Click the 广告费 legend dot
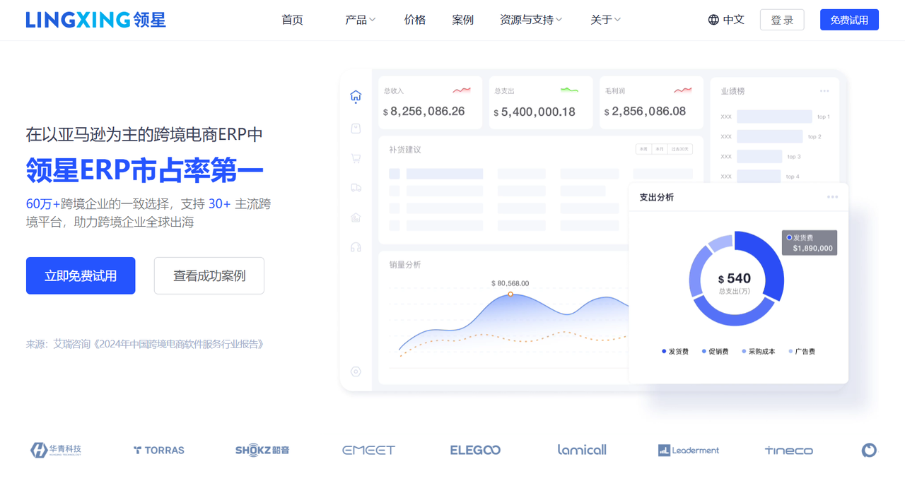Screen dimensions: 905x488 790,351
